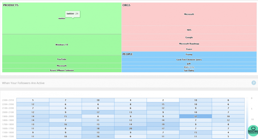Viewport: 258px width, 139px height.
Task: Select the 15 cell in 1500-1600 row
Action: click(196, 132)
